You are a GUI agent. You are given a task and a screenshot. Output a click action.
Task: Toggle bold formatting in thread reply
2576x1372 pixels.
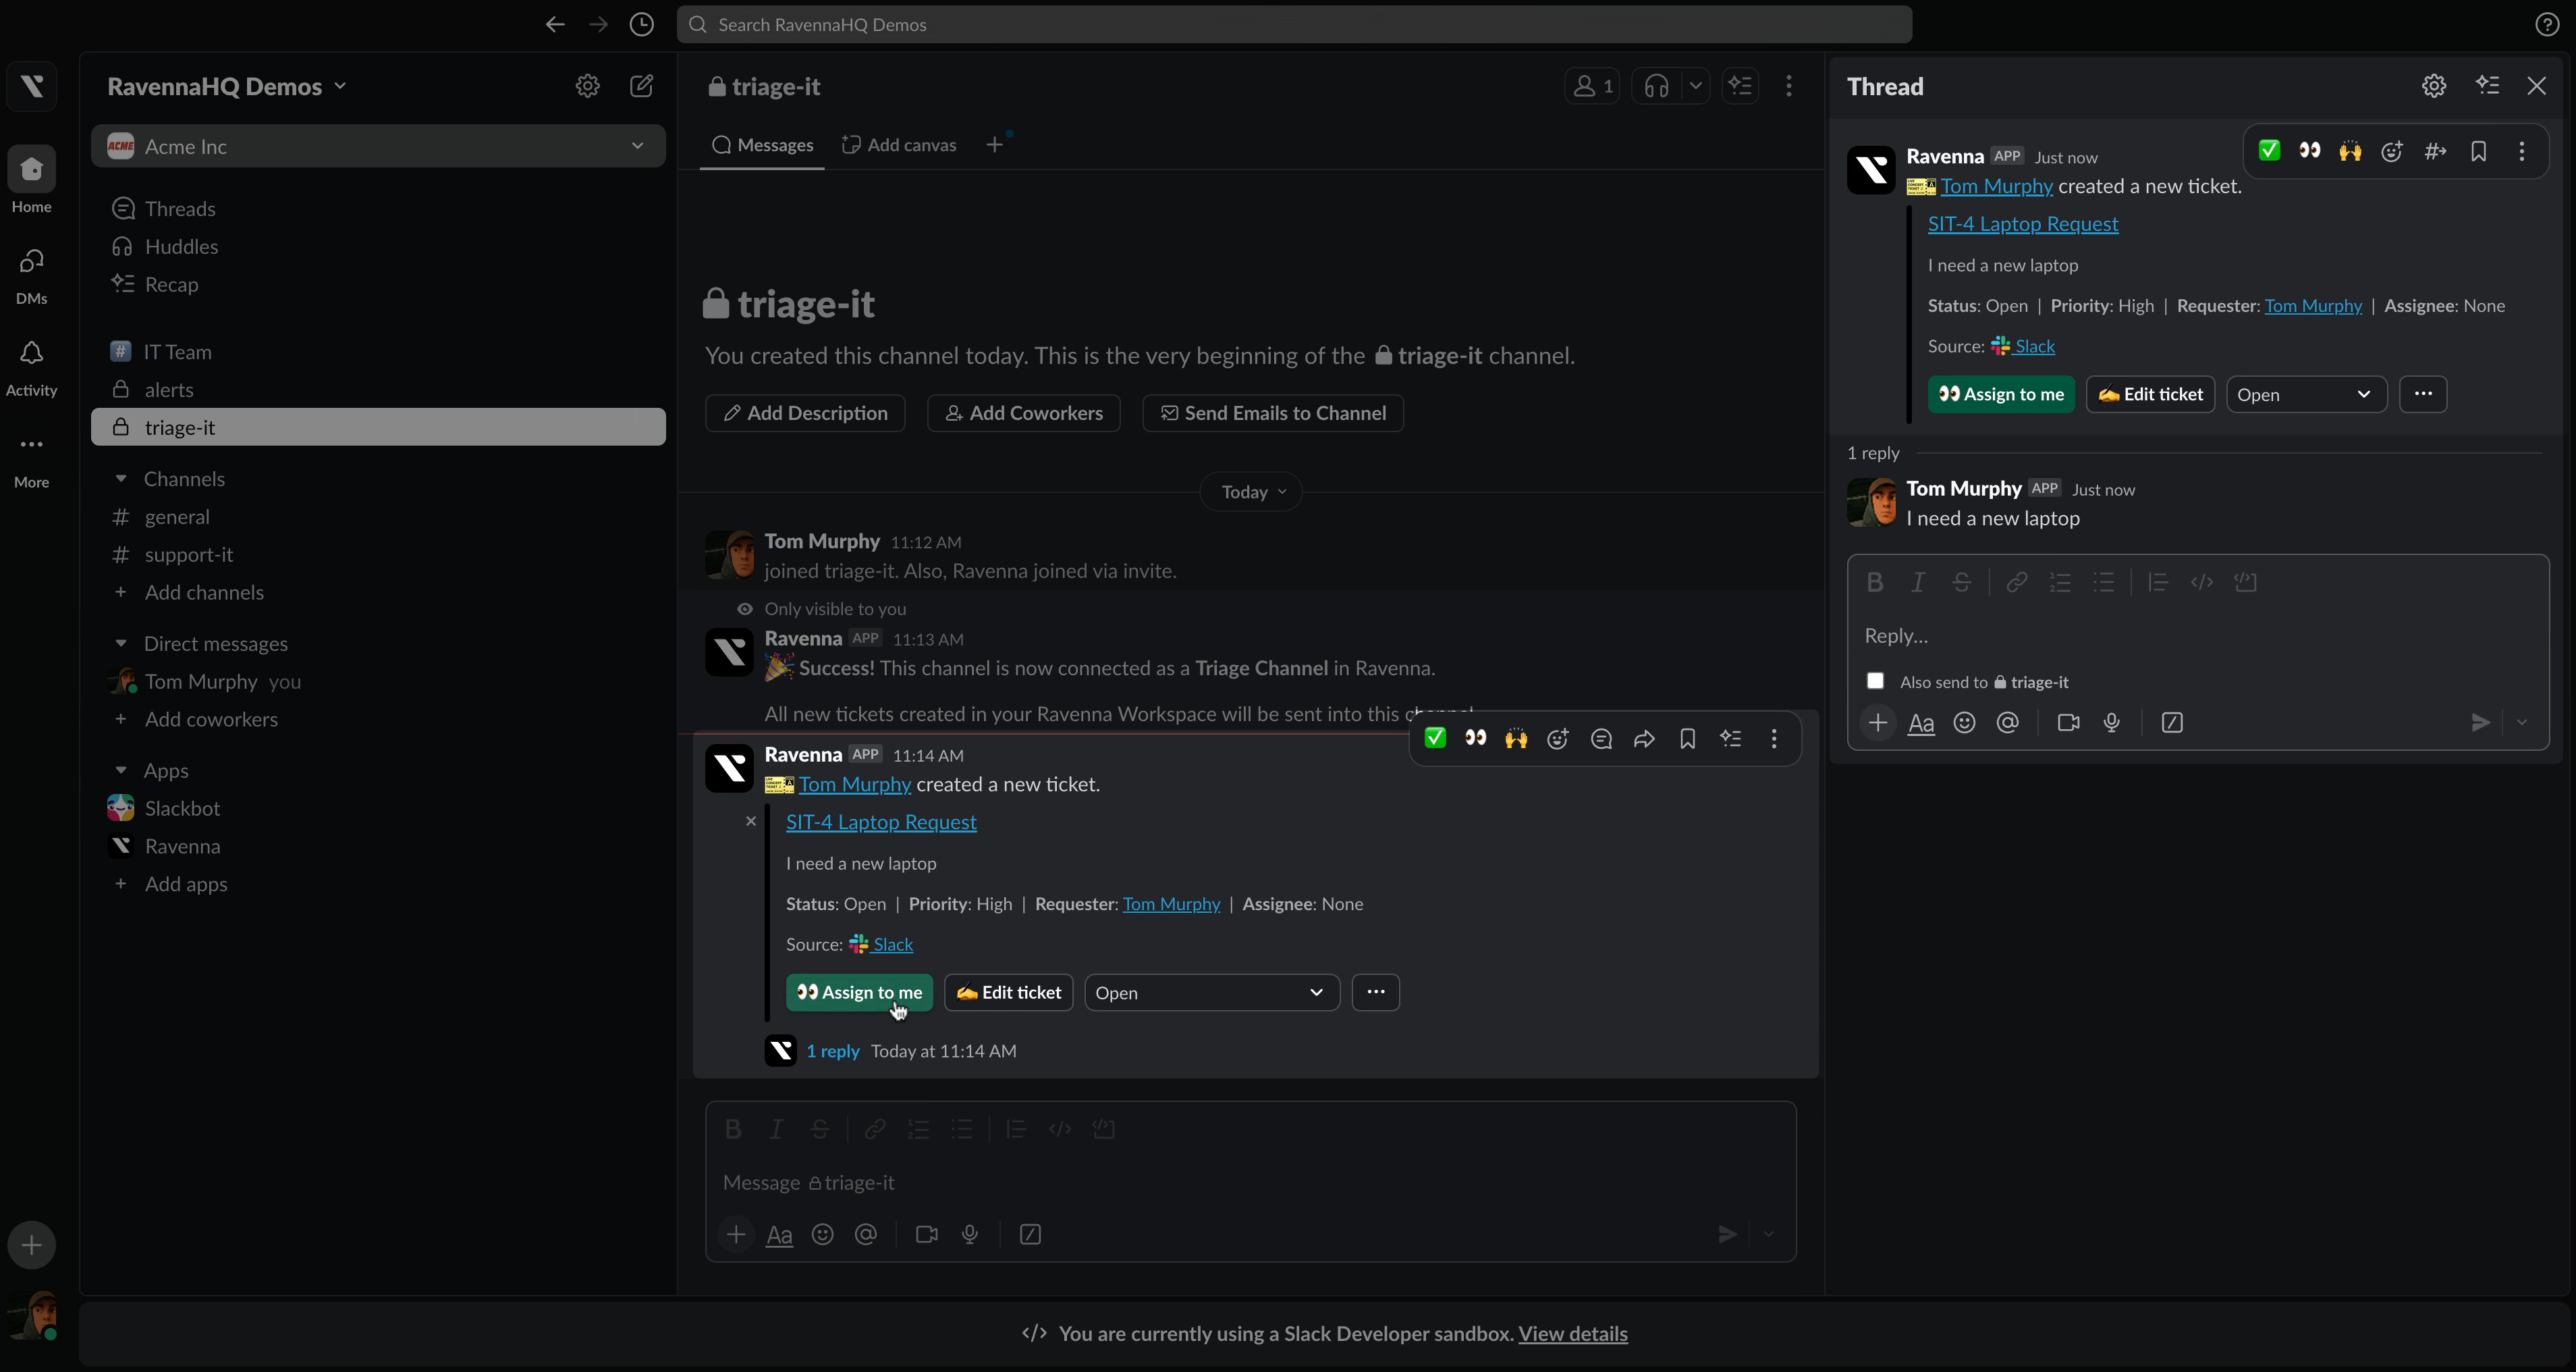pyautogui.click(x=1875, y=583)
